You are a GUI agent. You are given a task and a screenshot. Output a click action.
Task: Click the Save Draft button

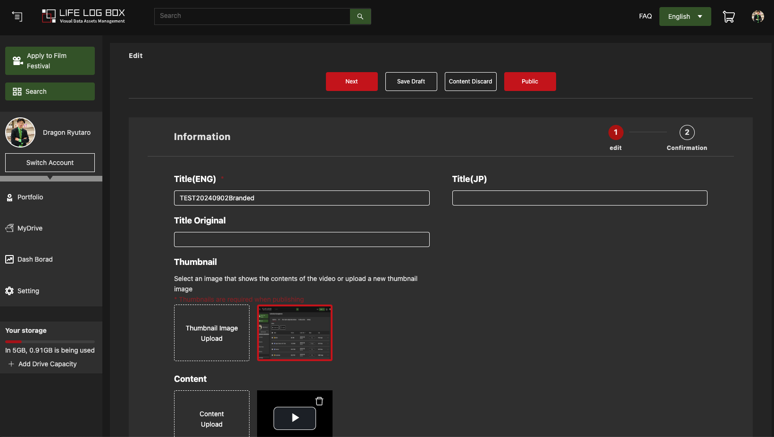click(411, 82)
